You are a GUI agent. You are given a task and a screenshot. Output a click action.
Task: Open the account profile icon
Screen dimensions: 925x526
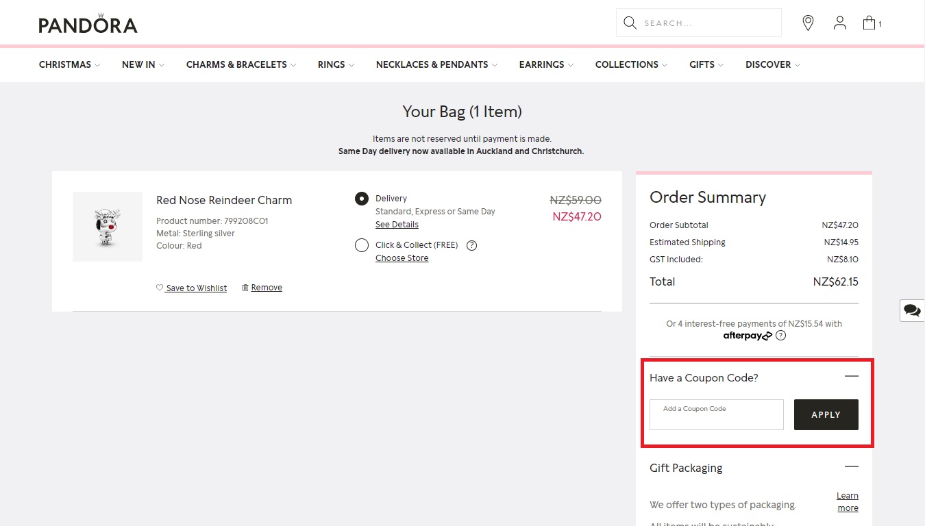pos(840,23)
